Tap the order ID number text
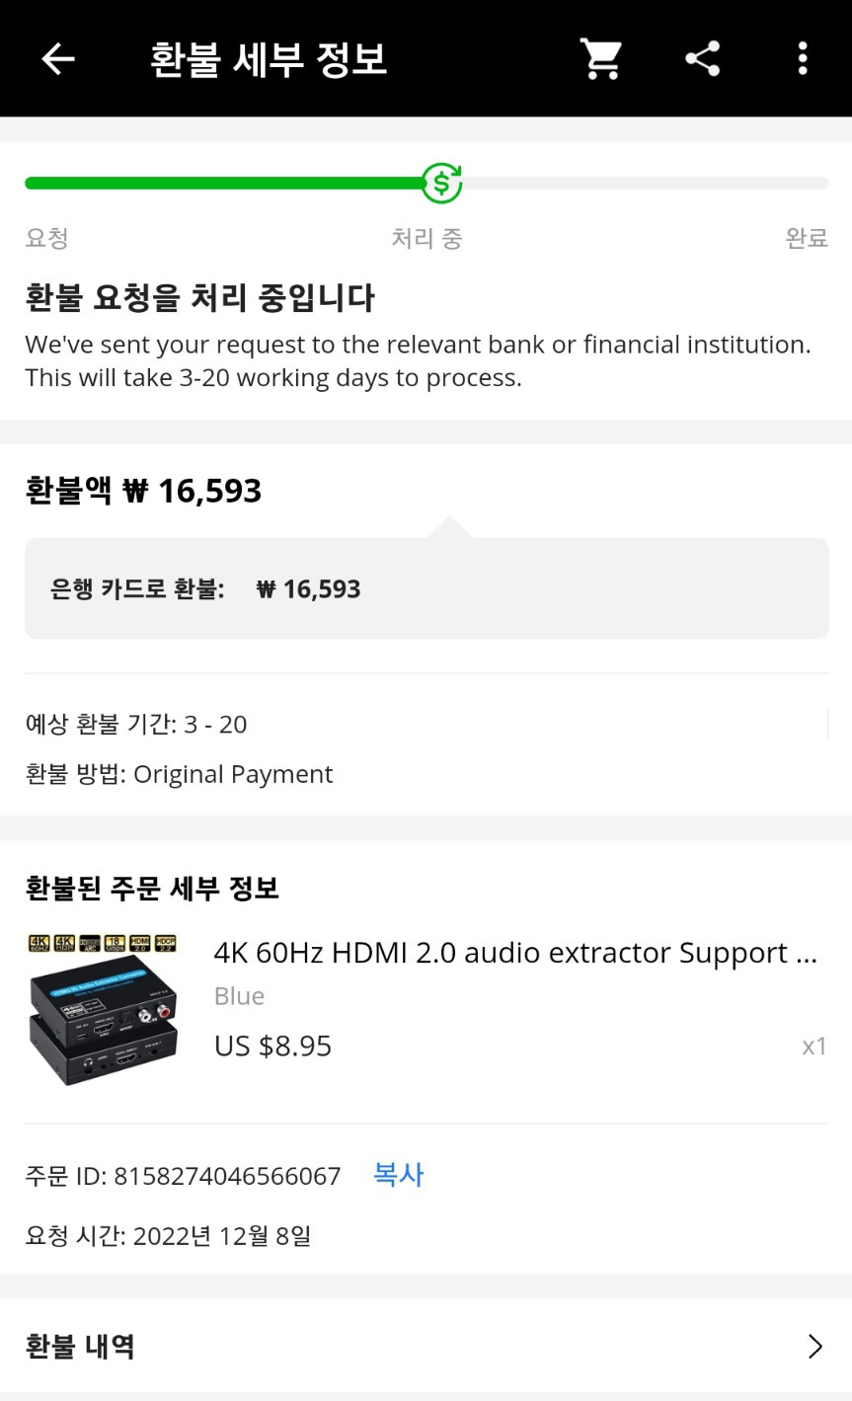Viewport: 852px width, 1401px height. pos(227,1176)
